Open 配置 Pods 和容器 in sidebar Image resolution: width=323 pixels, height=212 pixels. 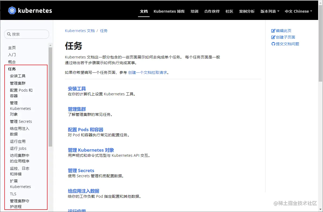(x=21, y=93)
